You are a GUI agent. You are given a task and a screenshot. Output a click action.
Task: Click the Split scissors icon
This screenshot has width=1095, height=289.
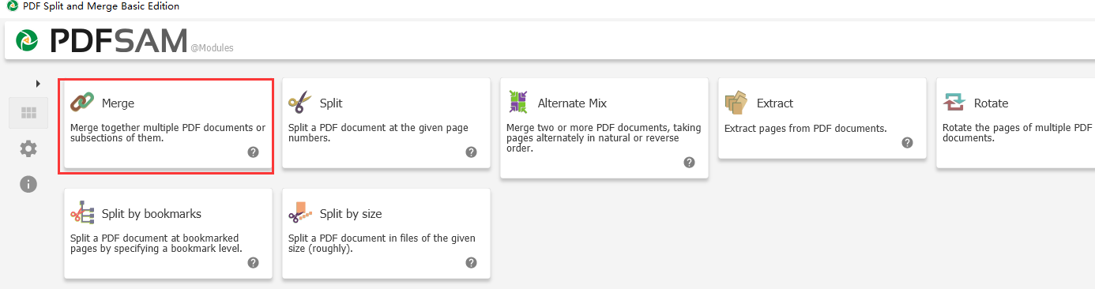click(x=299, y=103)
